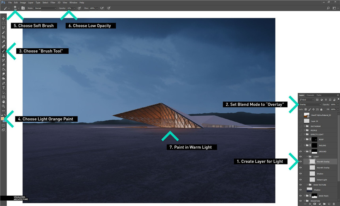Select the Move tool

point(4,19)
